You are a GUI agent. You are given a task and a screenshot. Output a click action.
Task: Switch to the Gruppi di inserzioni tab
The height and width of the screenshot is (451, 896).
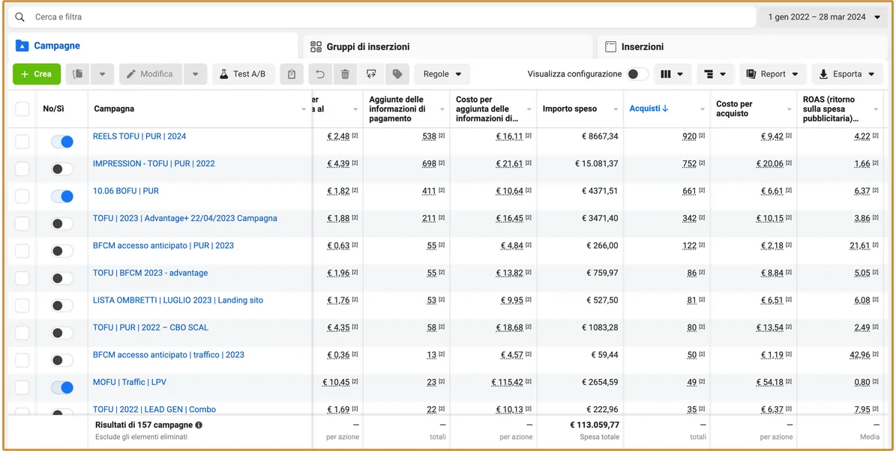[x=448, y=46]
